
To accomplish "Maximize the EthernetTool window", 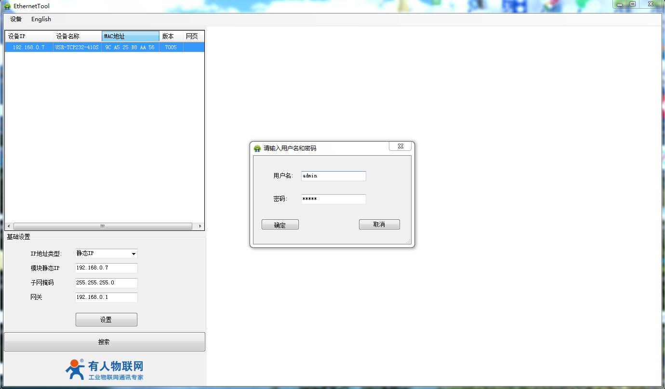I will pyautogui.click(x=633, y=4).
